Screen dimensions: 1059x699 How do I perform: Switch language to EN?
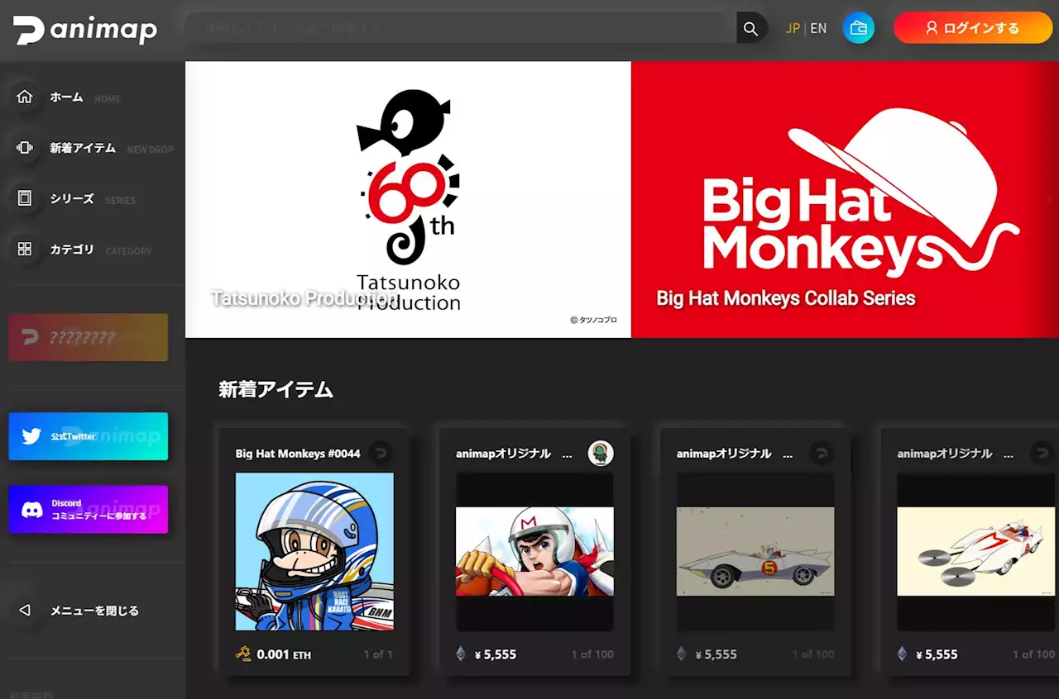tap(818, 28)
